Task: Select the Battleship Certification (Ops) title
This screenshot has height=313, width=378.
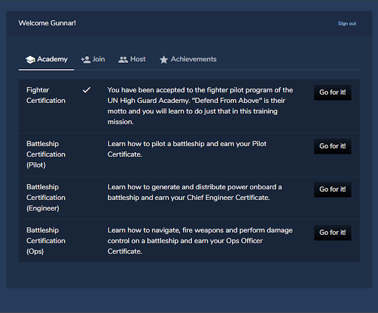Action: (x=46, y=241)
